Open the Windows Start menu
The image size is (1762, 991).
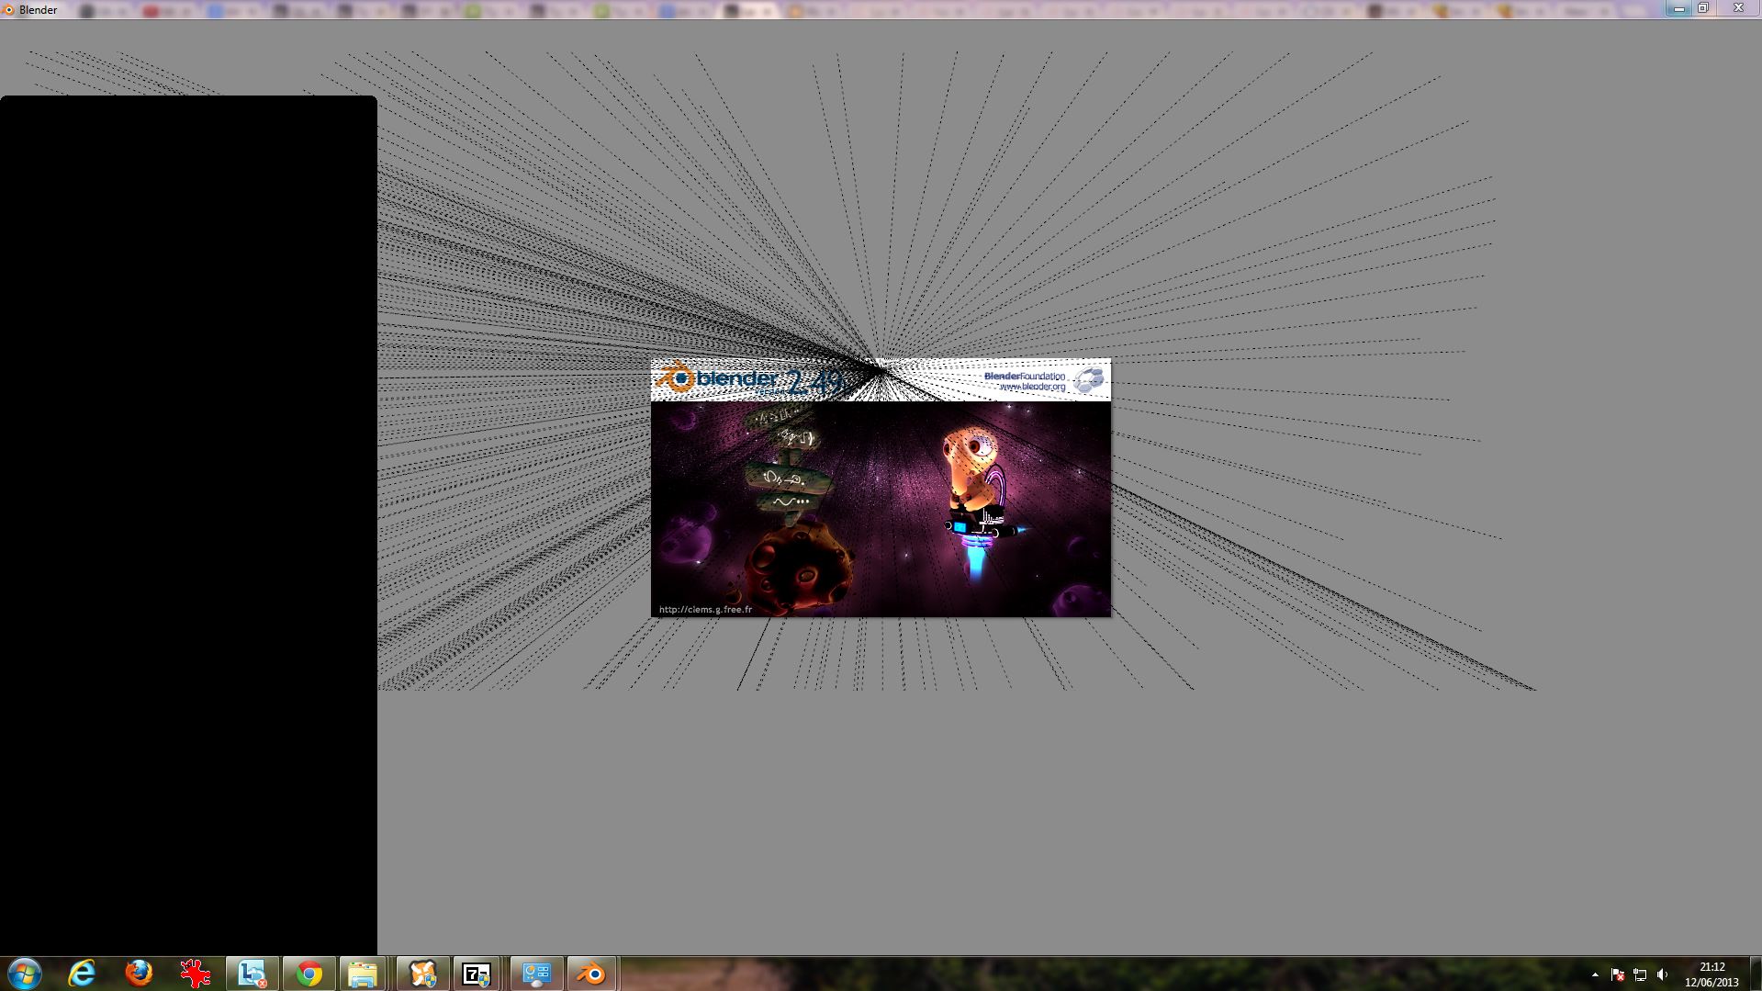click(x=25, y=974)
